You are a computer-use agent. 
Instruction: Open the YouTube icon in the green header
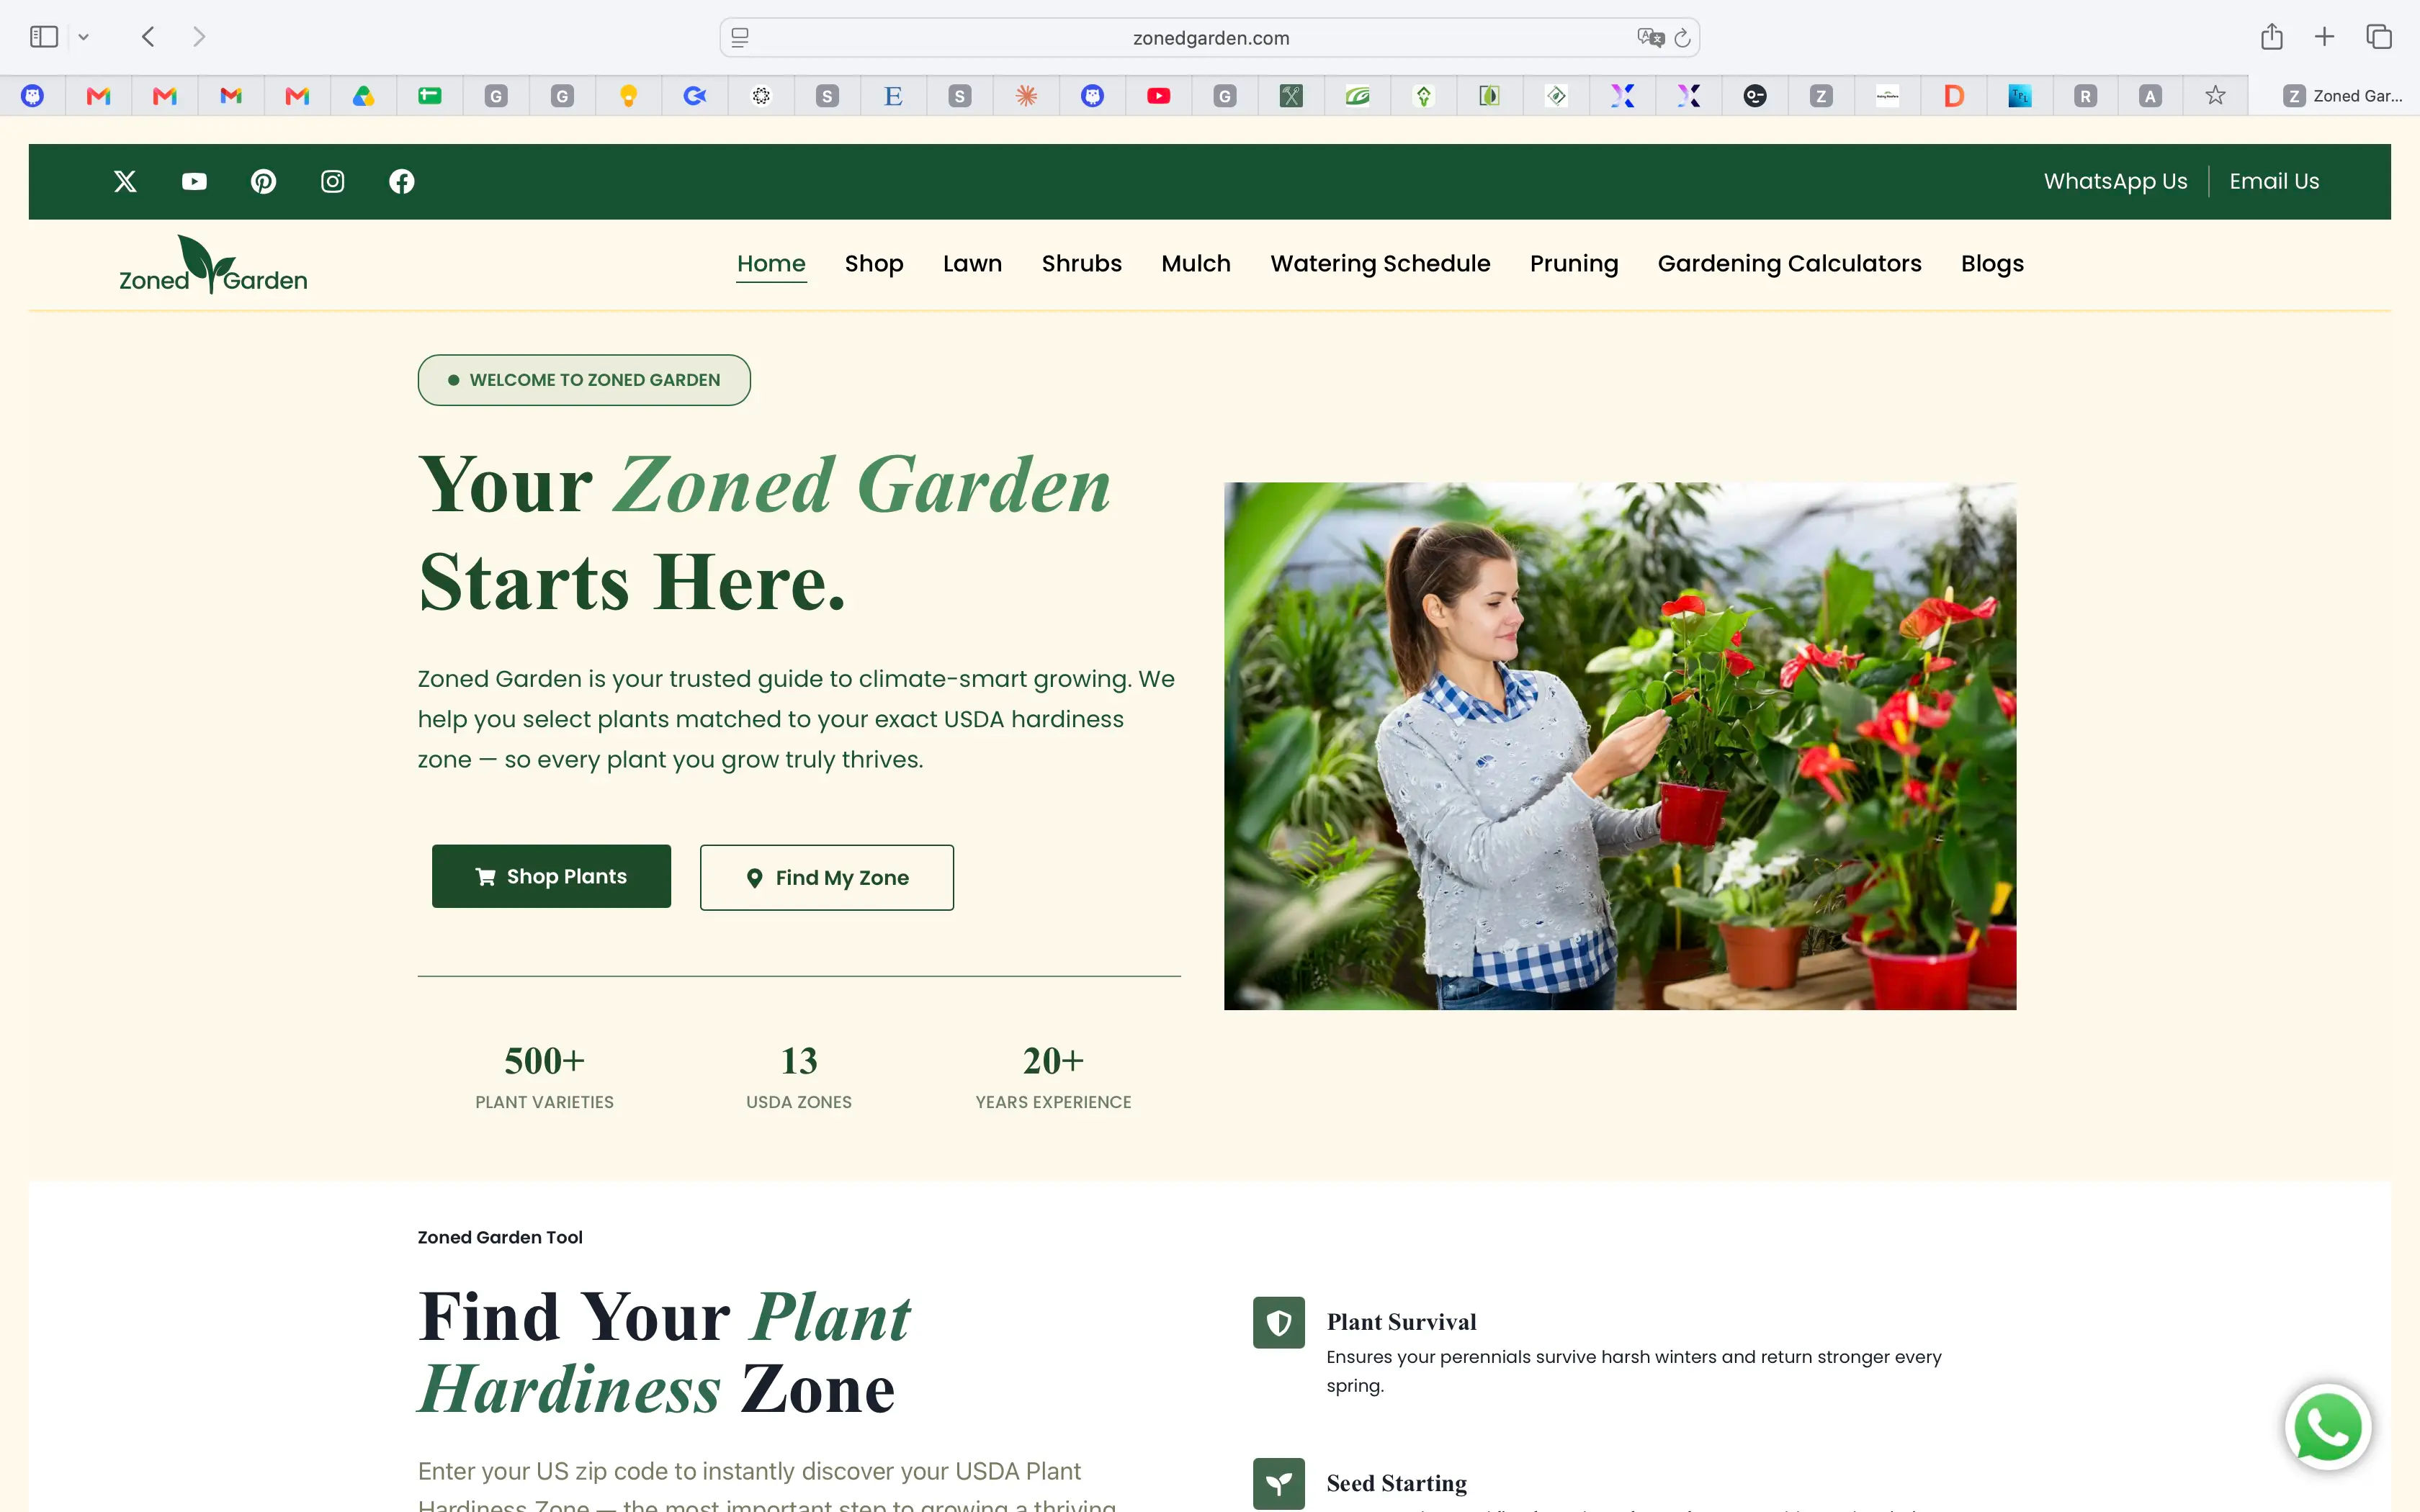(194, 181)
